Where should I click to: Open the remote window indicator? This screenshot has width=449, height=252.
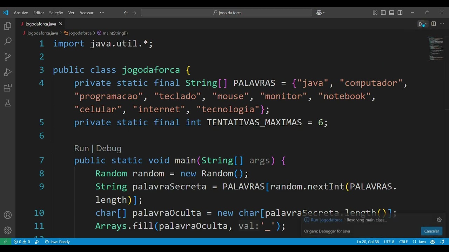coord(5,241)
